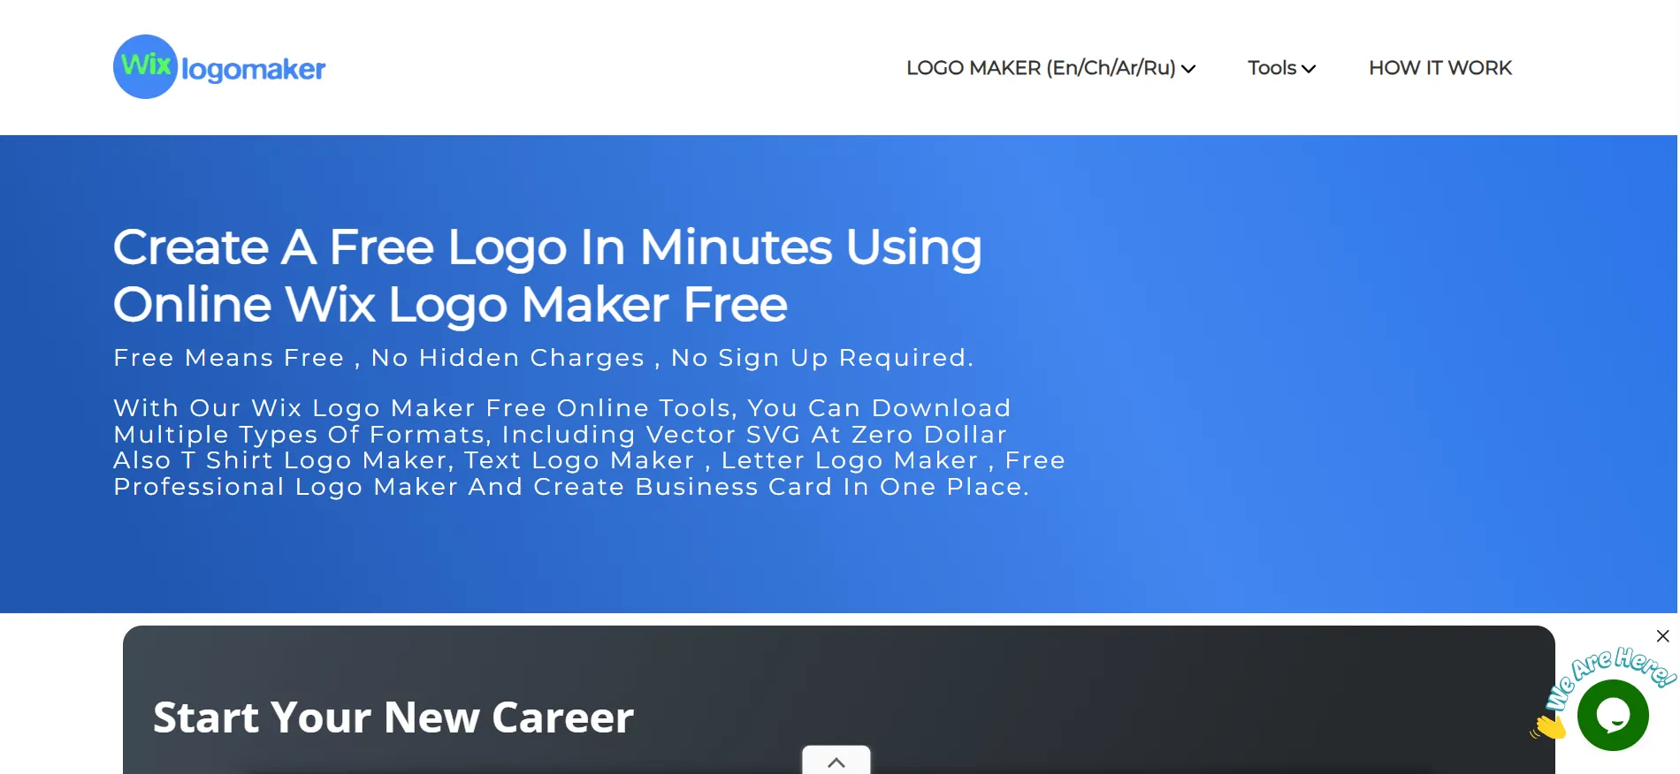The height and width of the screenshot is (774, 1680).
Task: Click the headline Create A Free Logo In Minutes
Action: tap(547, 275)
